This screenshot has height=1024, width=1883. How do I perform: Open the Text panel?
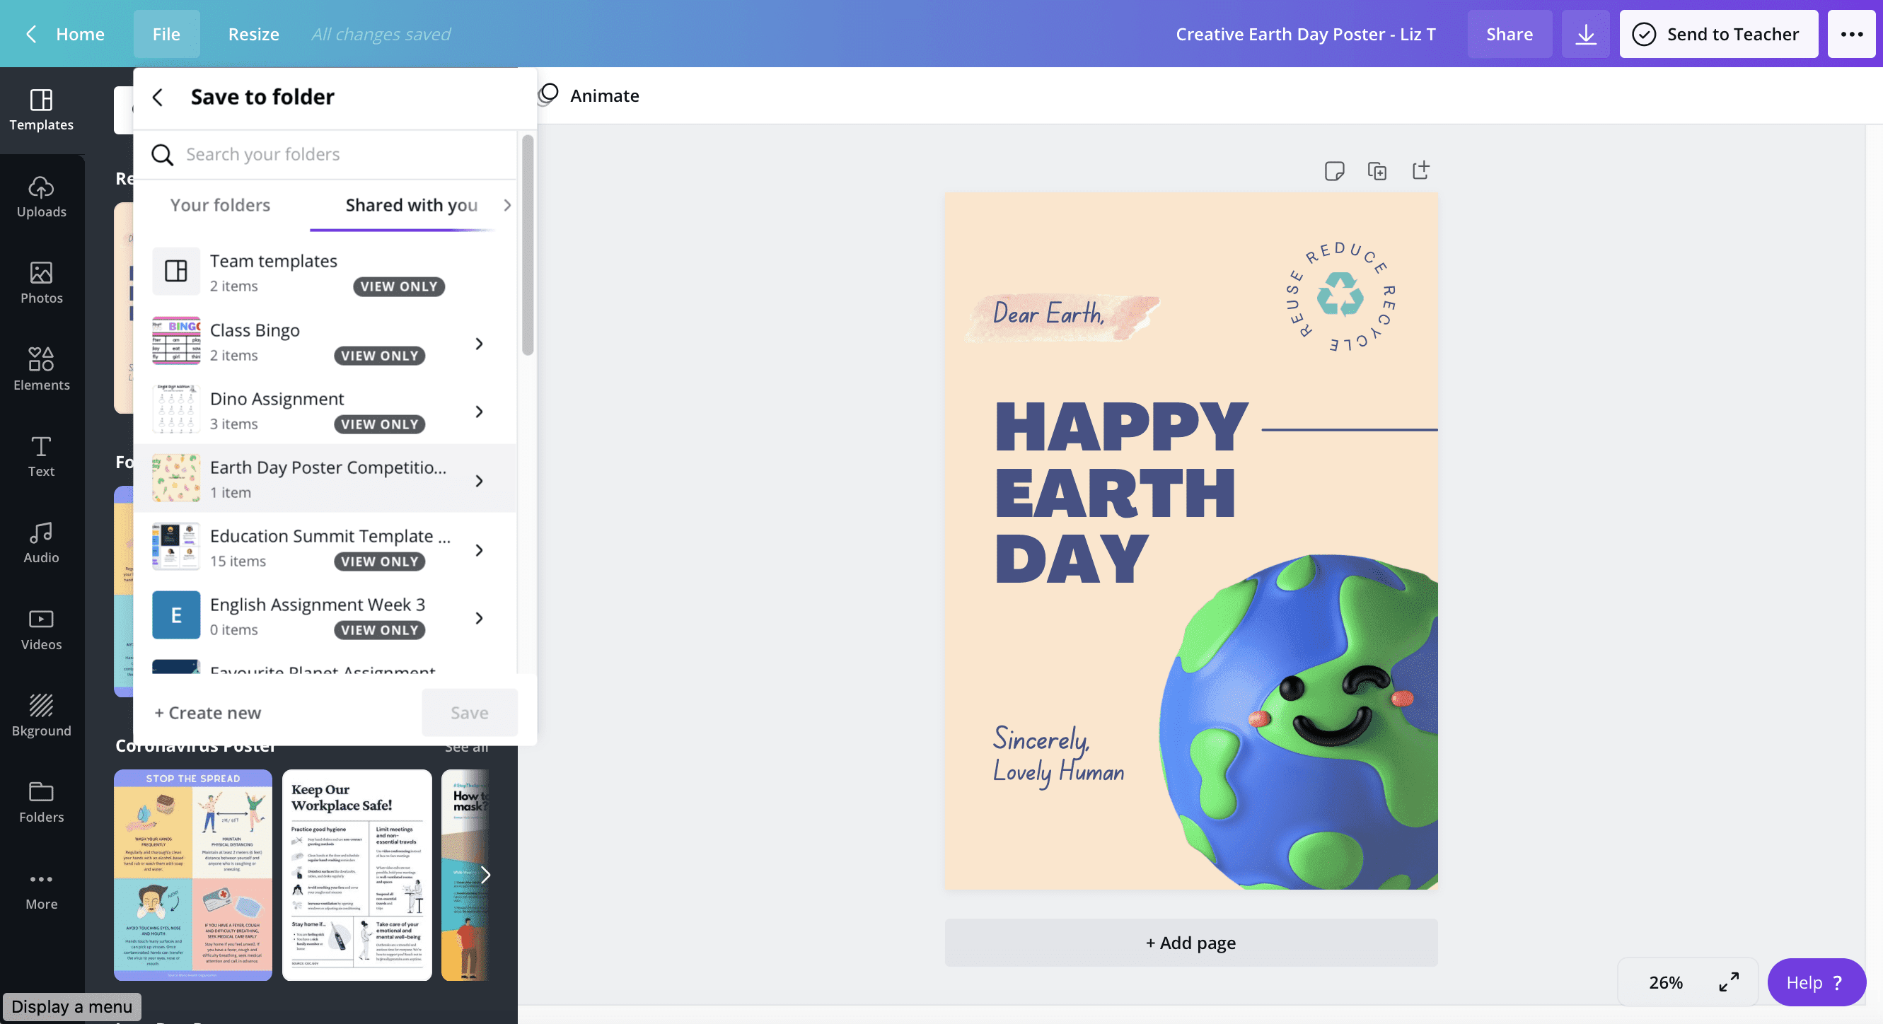tap(41, 456)
